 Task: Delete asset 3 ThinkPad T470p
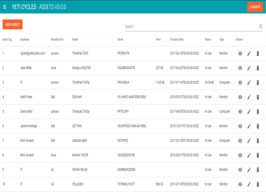(258, 83)
